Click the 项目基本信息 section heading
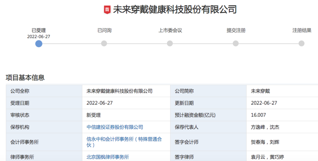 25,78
